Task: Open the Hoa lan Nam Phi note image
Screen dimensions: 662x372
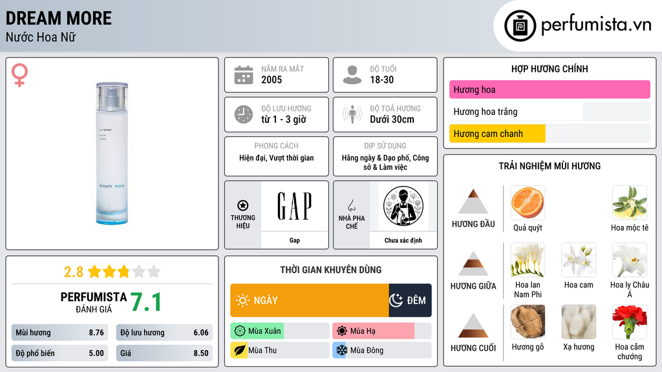Action: (528, 260)
